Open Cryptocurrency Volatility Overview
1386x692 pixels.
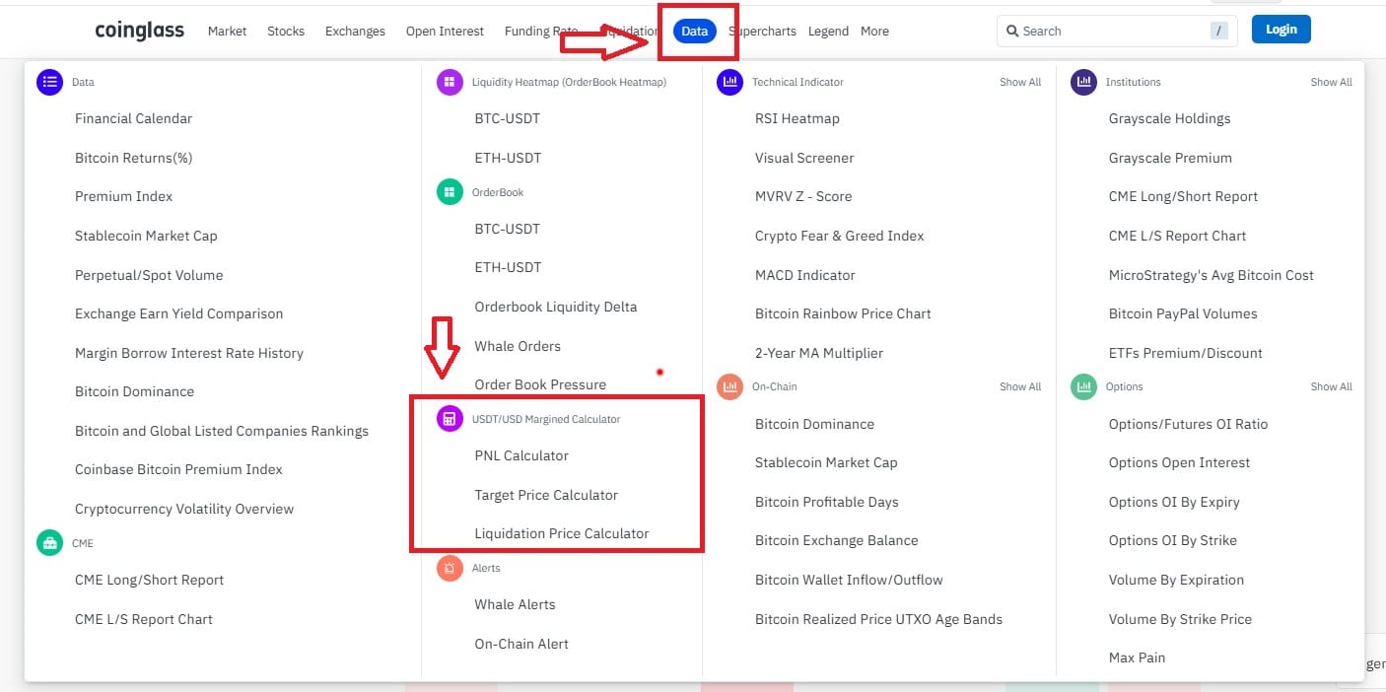pyautogui.click(x=184, y=509)
